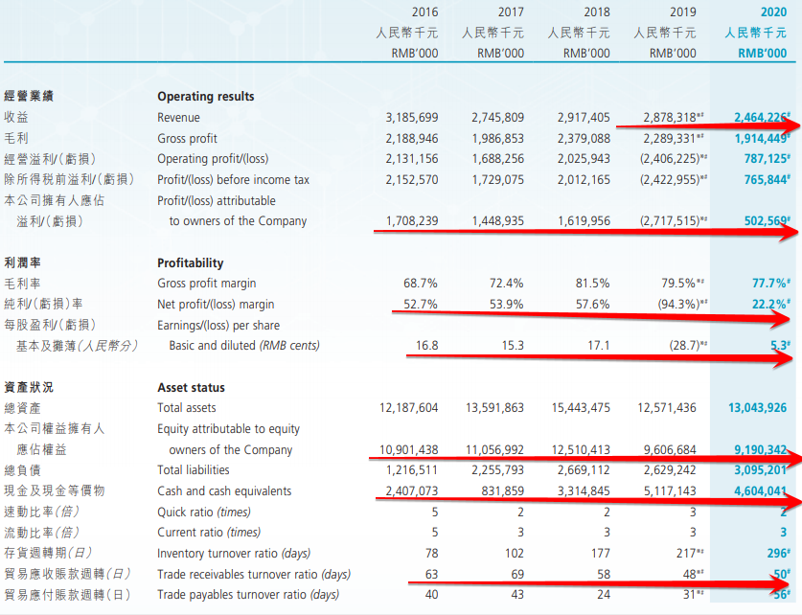Screen dimensions: 802x615
Task: Select the 'Operating results' section heading
Action: [205, 96]
